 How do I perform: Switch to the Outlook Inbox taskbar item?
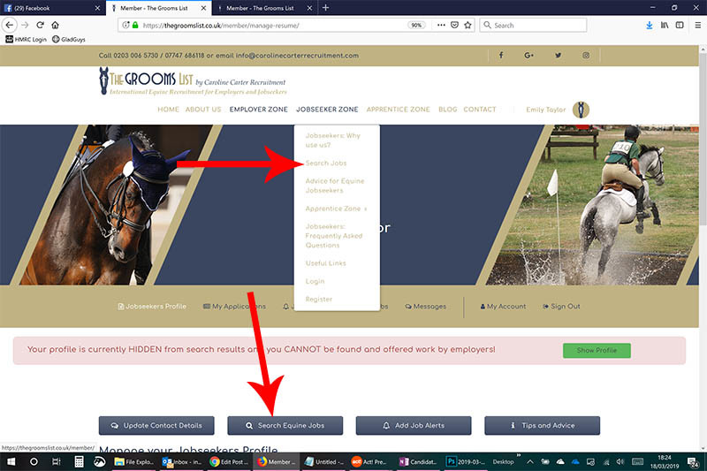pos(182,461)
